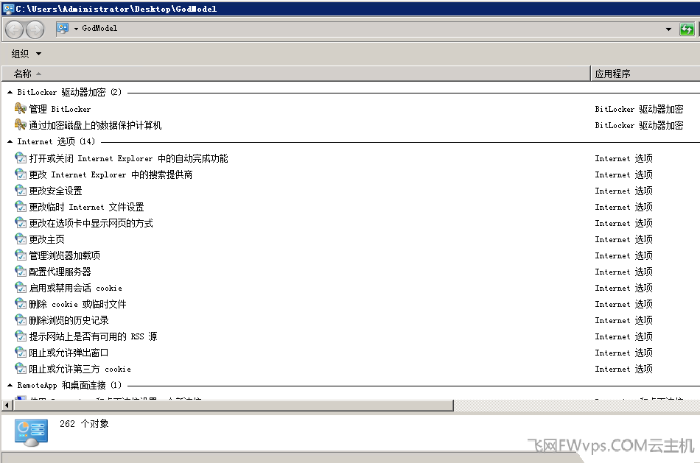
Task: Select the 更改安全设置 item
Action: coord(56,191)
